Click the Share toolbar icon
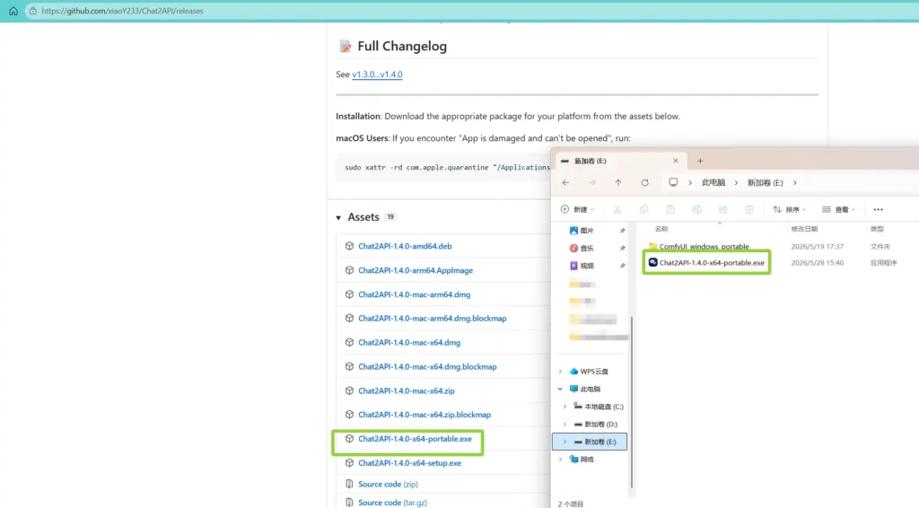 click(x=722, y=209)
